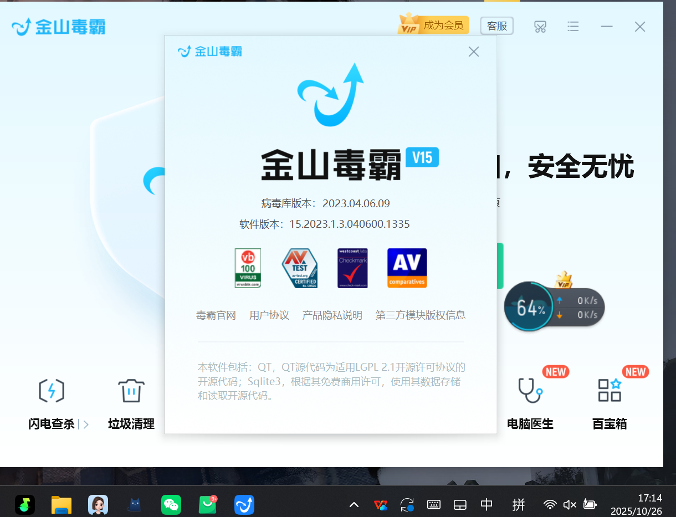Open the 百宝箱 toolbox

(x=610, y=403)
